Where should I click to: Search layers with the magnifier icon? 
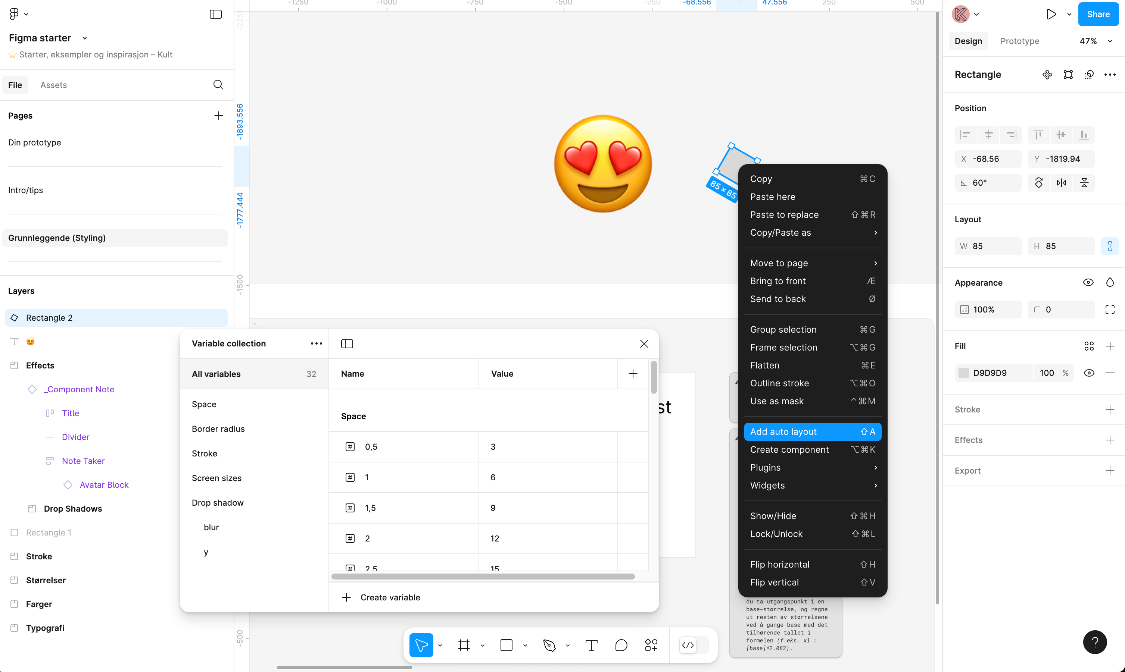218,85
